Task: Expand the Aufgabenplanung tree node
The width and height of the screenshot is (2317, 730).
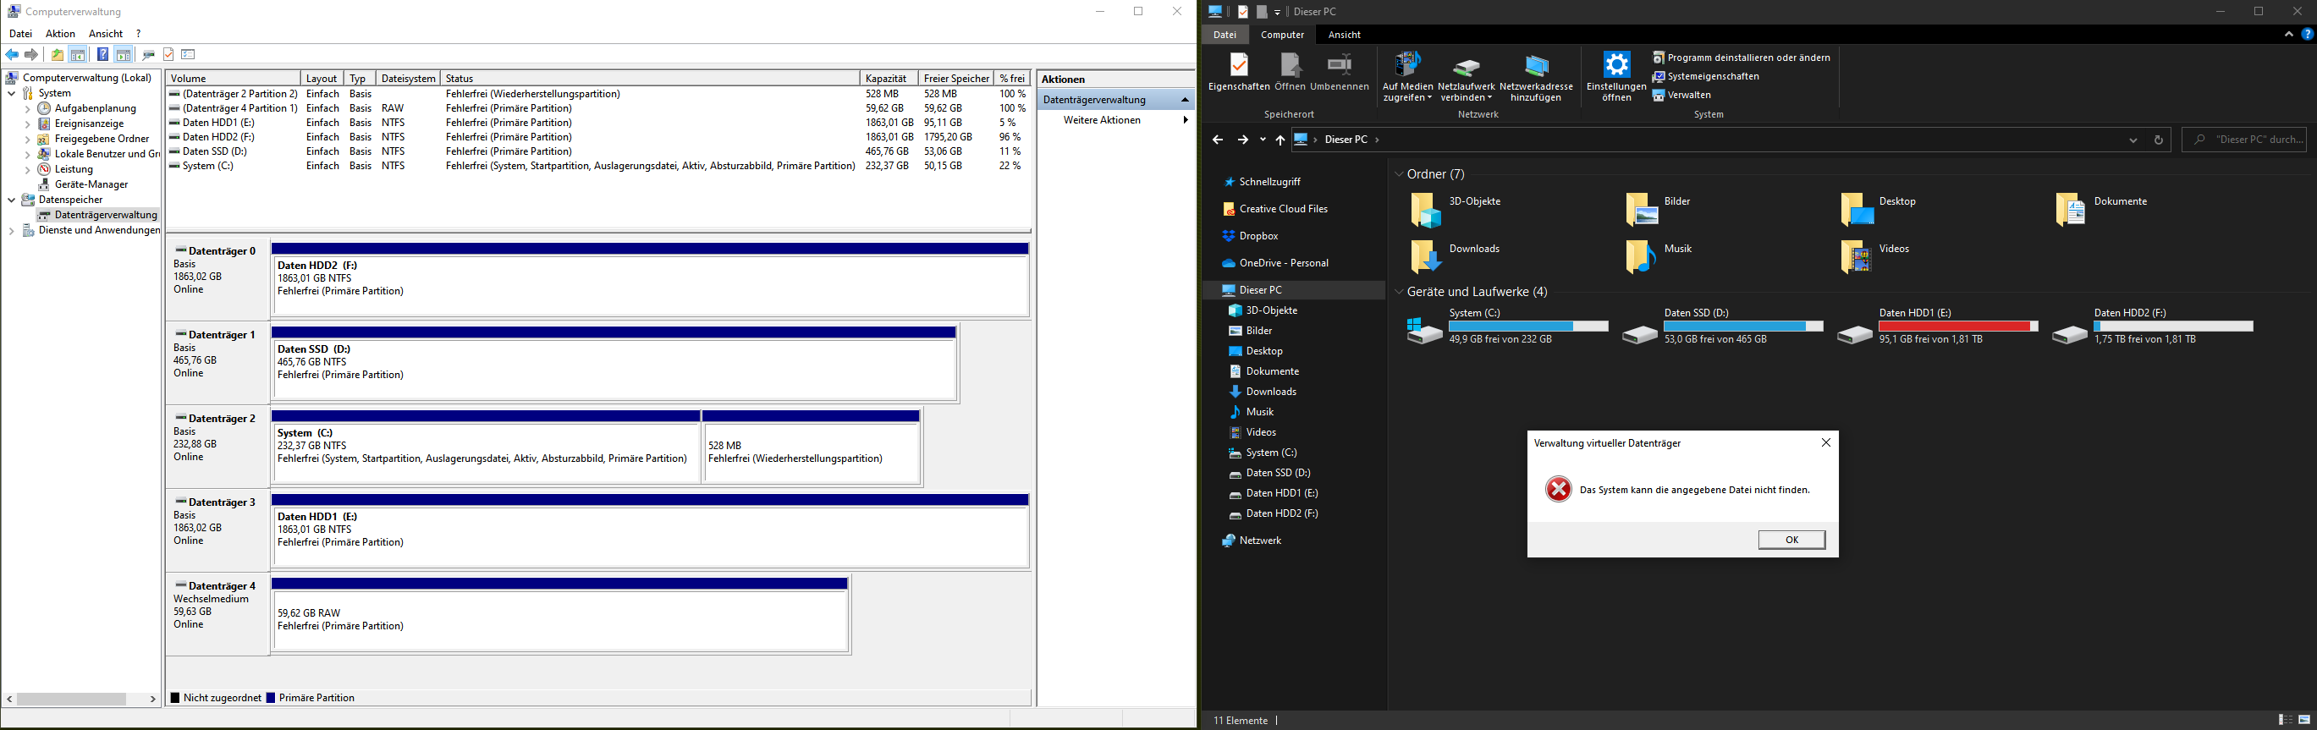Action: click(27, 109)
